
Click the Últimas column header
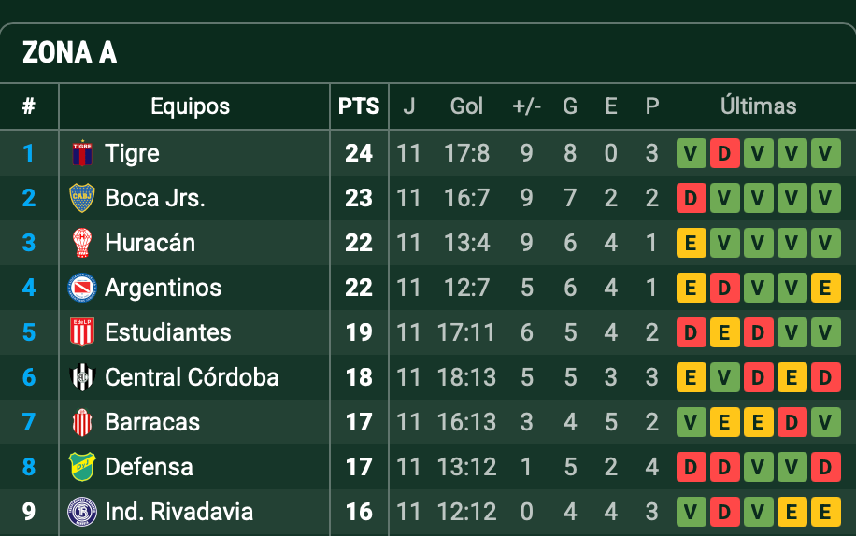(x=758, y=106)
